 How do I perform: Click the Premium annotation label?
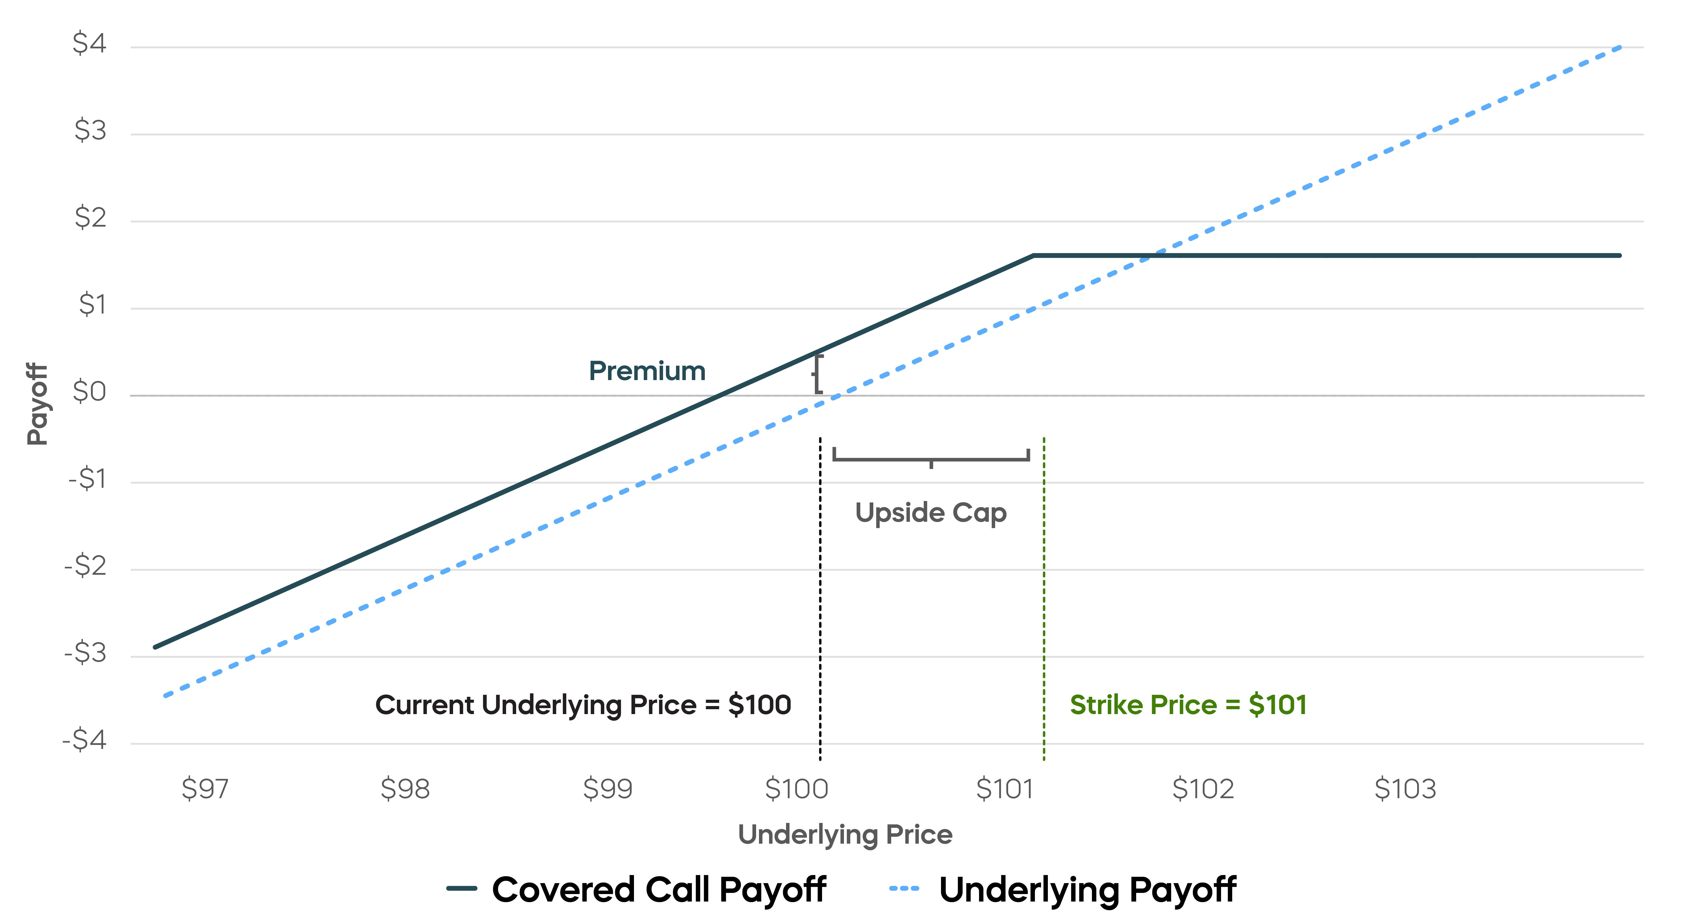click(647, 371)
